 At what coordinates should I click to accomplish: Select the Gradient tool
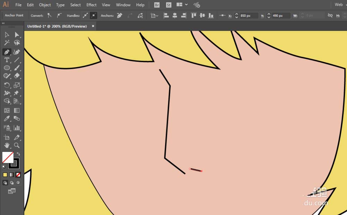17,110
